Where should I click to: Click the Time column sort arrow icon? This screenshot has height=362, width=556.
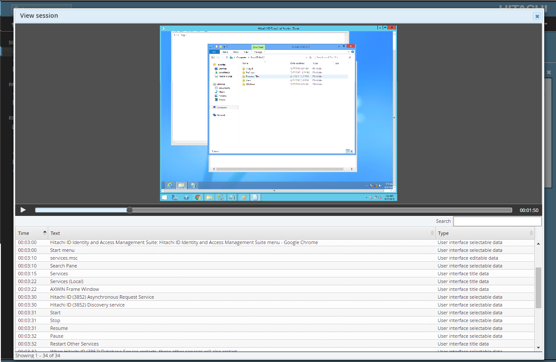click(x=44, y=233)
